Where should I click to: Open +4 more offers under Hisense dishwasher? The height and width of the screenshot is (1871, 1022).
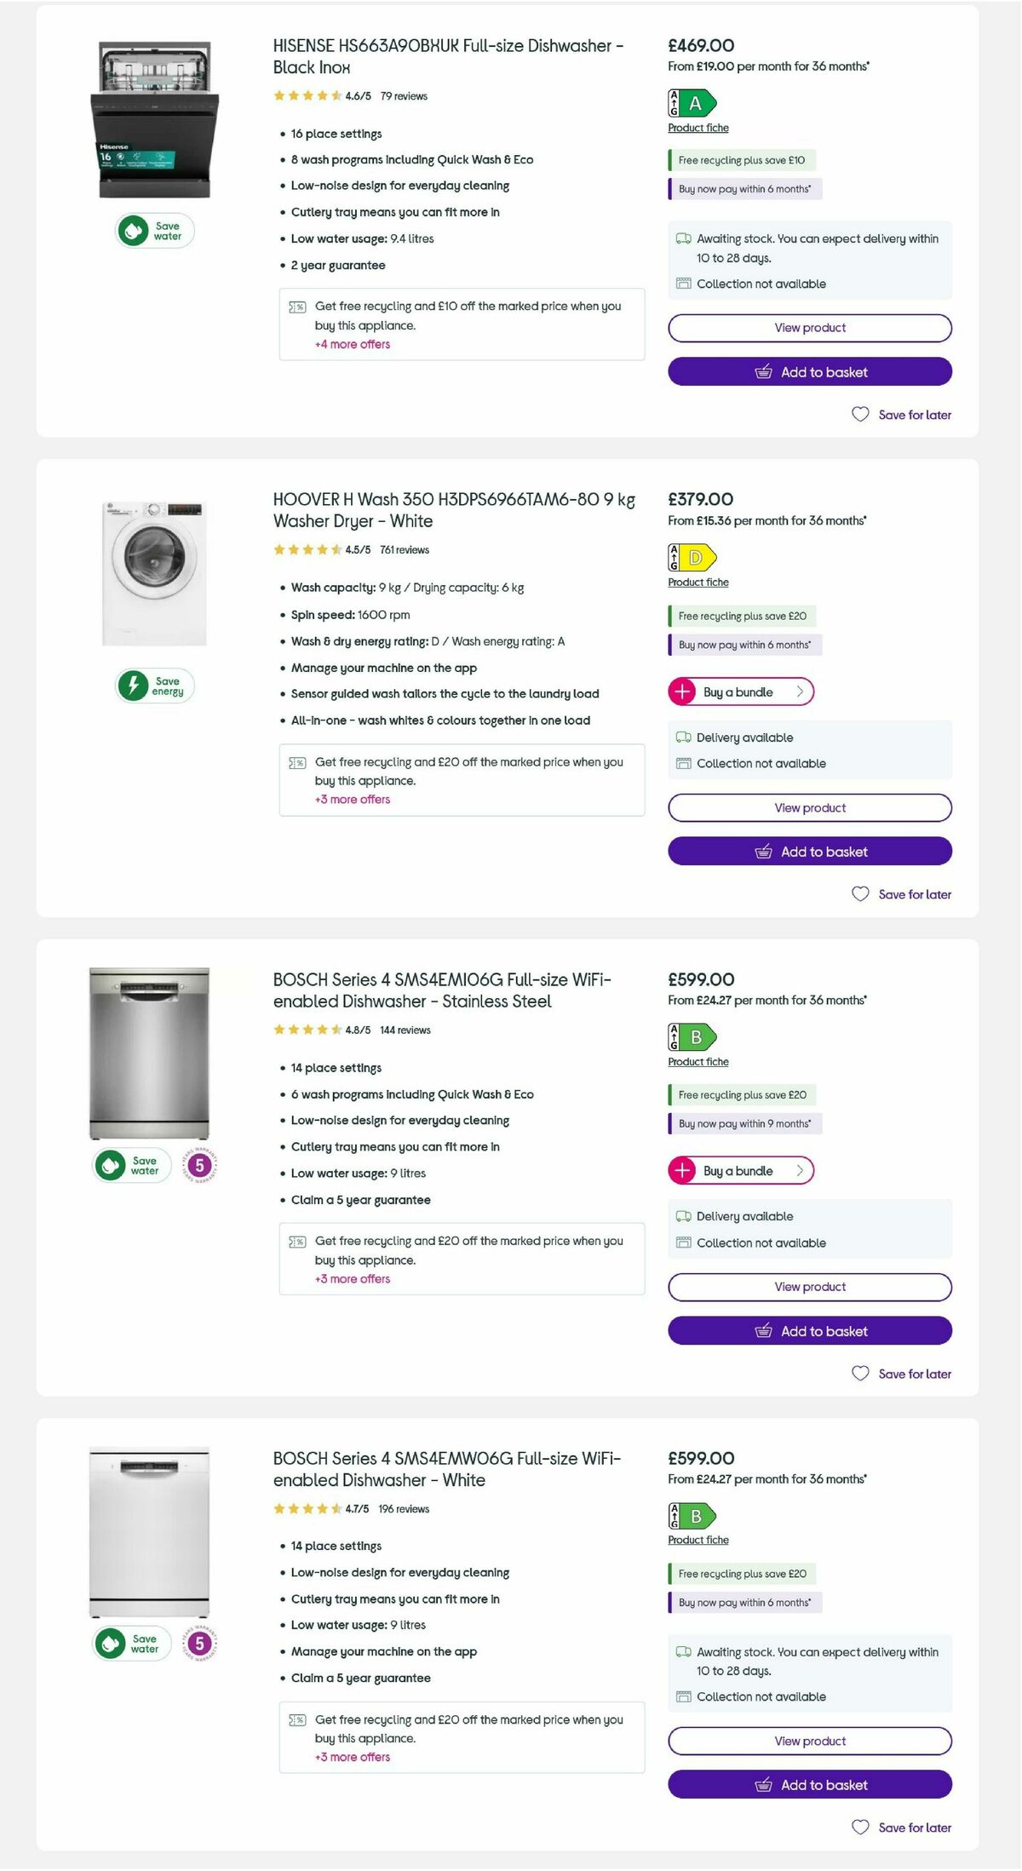click(x=353, y=344)
